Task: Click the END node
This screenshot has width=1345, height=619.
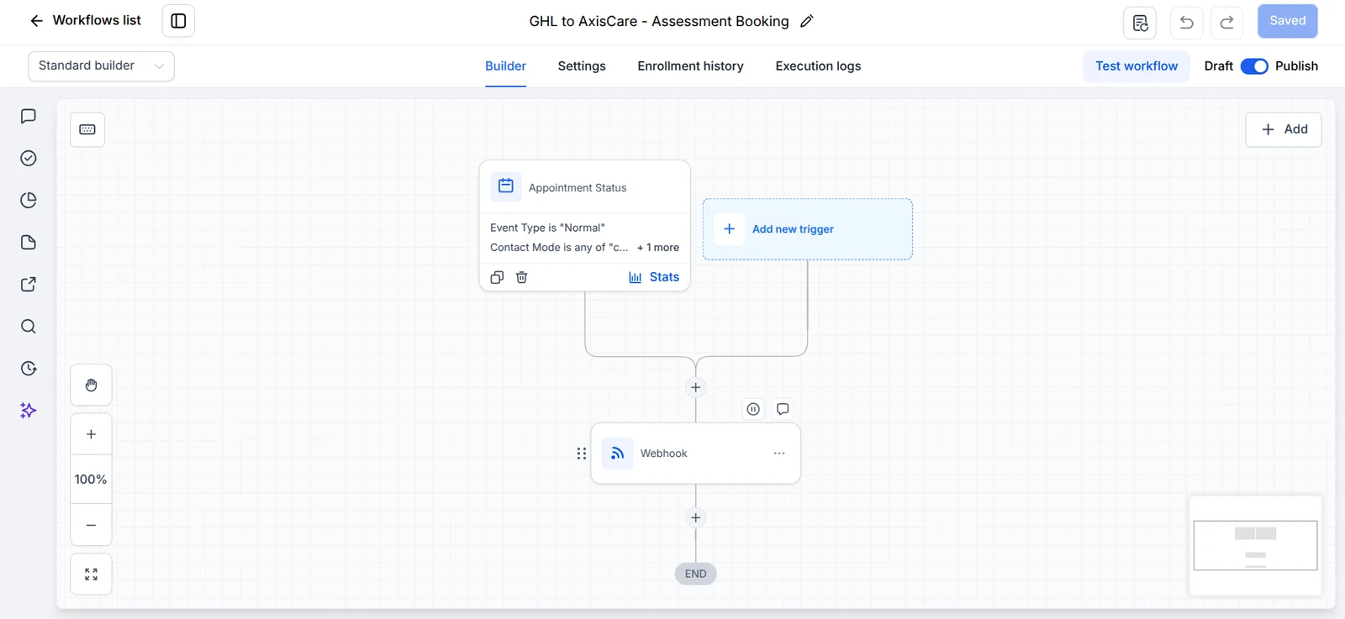Action: pos(695,574)
